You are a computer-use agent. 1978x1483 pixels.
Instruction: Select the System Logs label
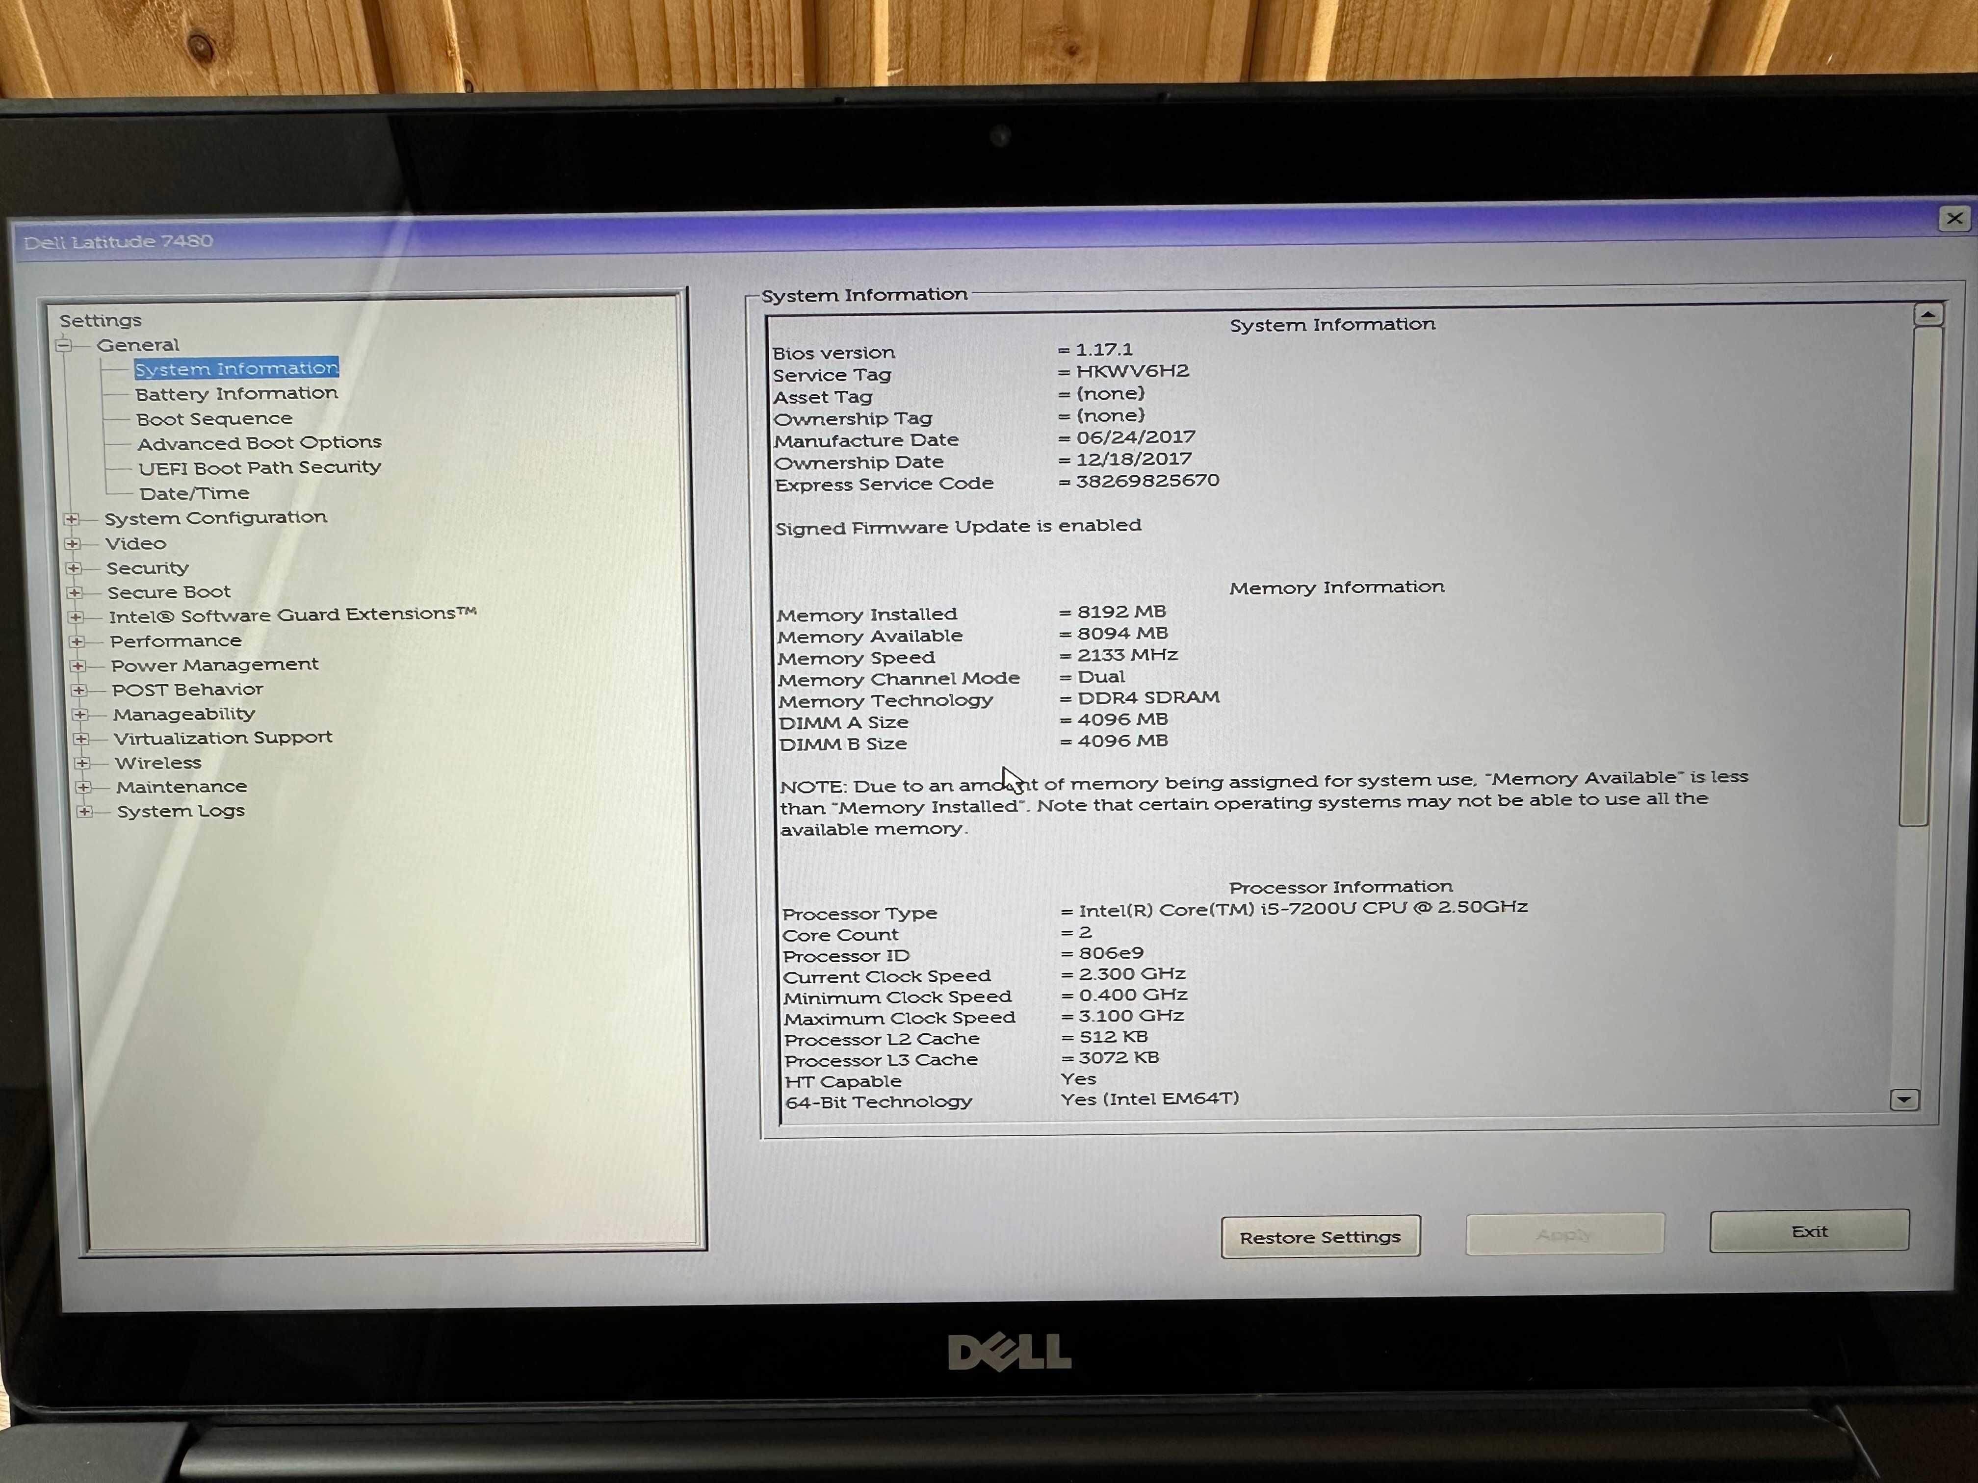click(181, 811)
